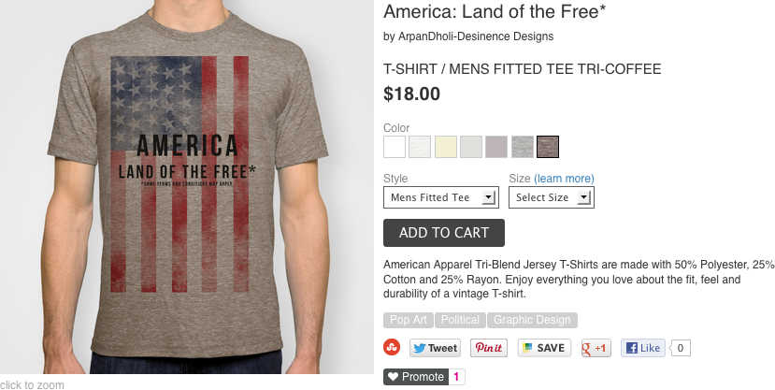
Task: Zoom into the t-shirt product image
Action: (187, 187)
